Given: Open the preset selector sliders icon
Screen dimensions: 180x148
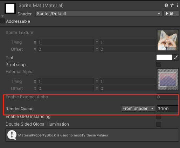Looking at the screenshot, I should point(172,5).
